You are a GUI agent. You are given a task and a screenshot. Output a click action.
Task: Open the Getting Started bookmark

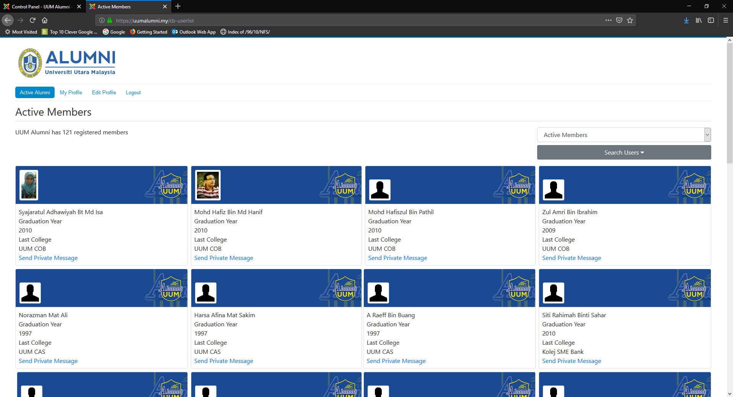(x=149, y=32)
